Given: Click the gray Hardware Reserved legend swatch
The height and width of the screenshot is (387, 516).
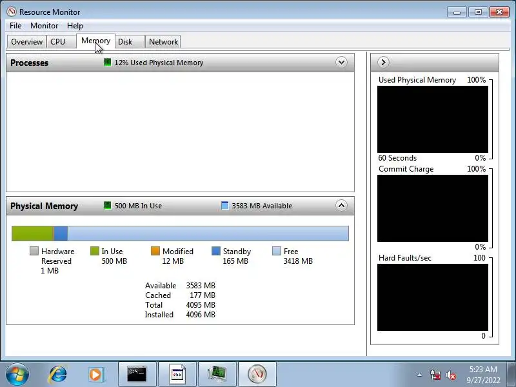Looking at the screenshot, I should [34, 251].
